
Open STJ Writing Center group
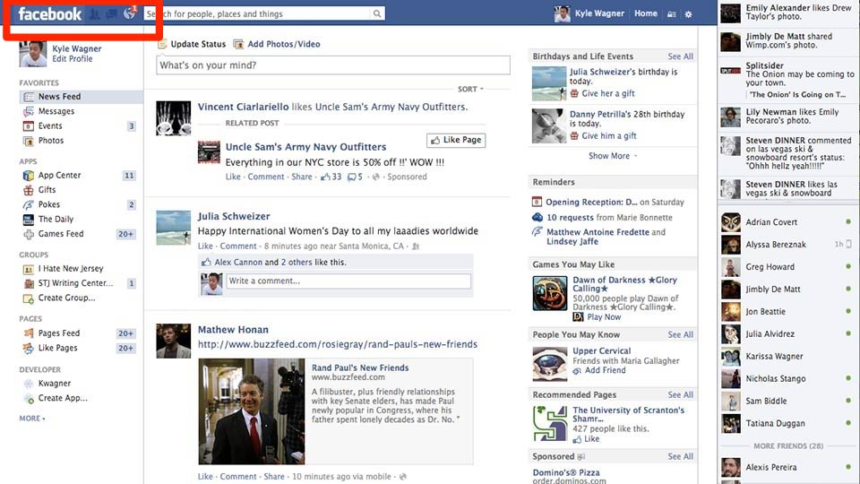75,283
